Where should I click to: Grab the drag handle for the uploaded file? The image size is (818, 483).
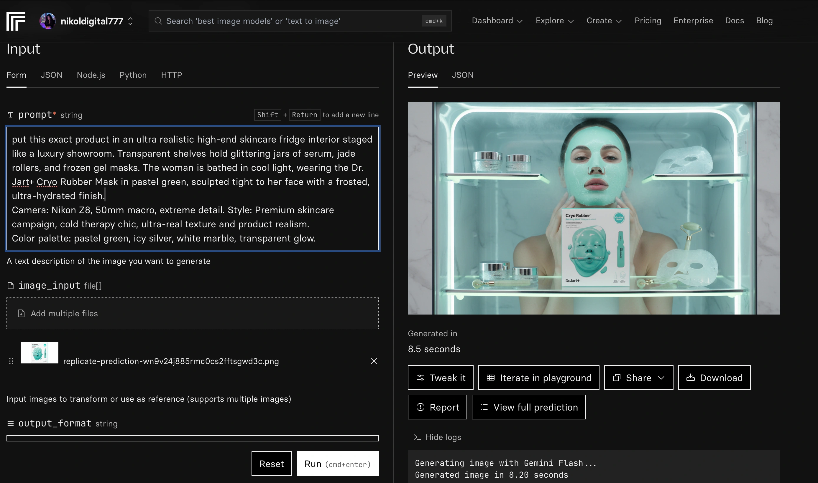(11, 361)
